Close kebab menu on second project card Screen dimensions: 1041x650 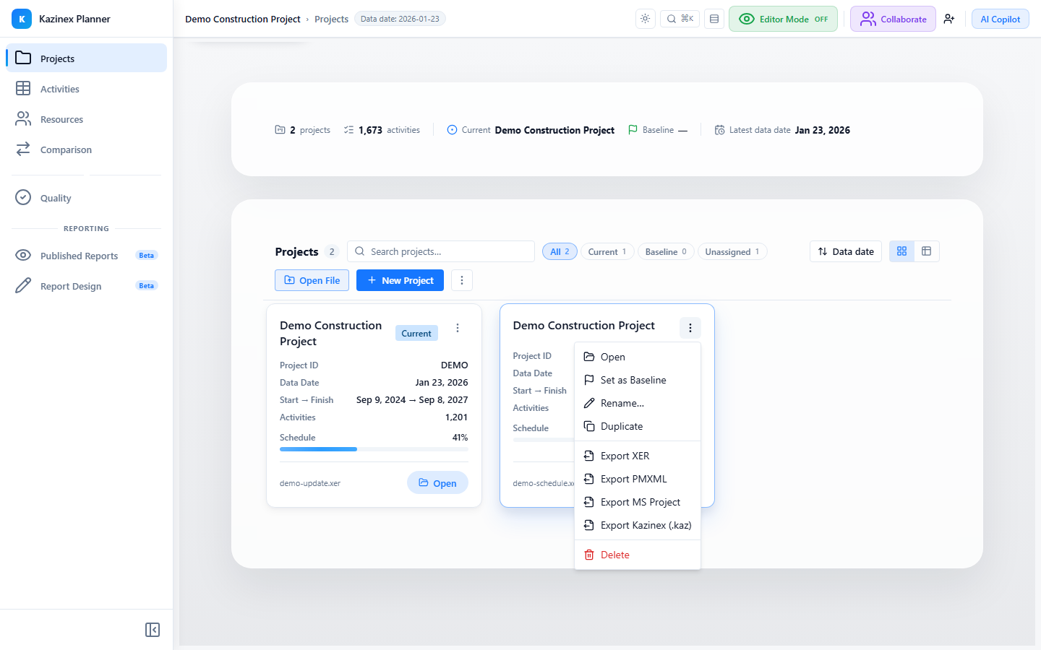pyautogui.click(x=690, y=328)
